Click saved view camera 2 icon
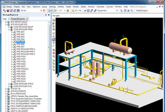165x112 pixels. [54, 64]
